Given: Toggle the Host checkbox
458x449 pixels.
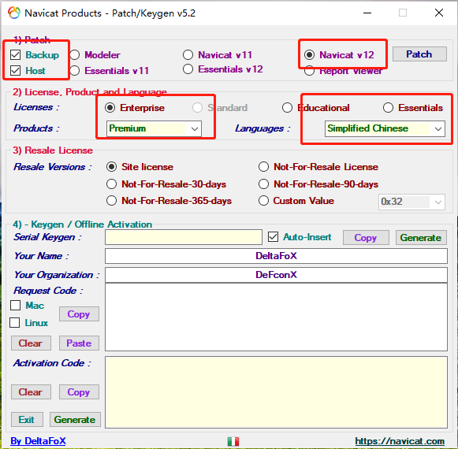Looking at the screenshot, I should (15, 70).
